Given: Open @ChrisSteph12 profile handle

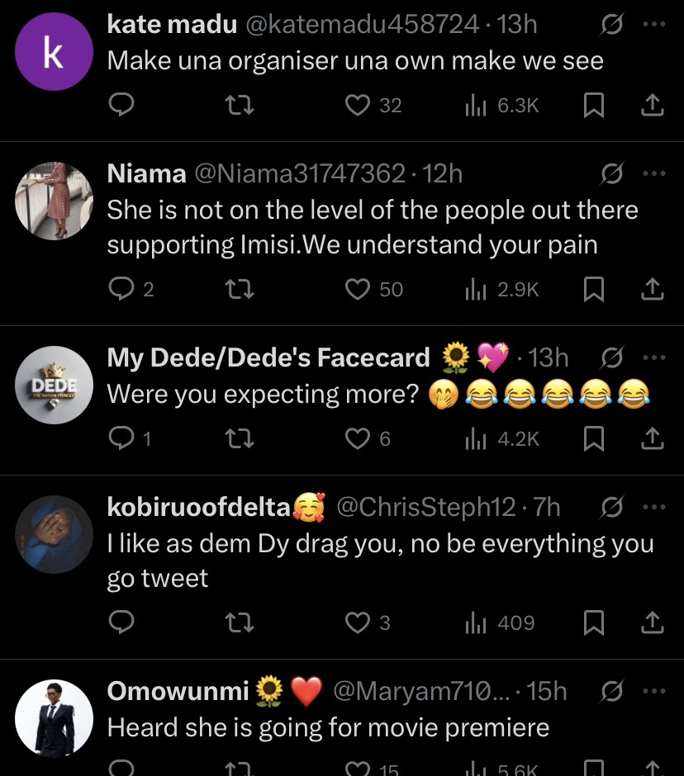Looking at the screenshot, I should 425,507.
